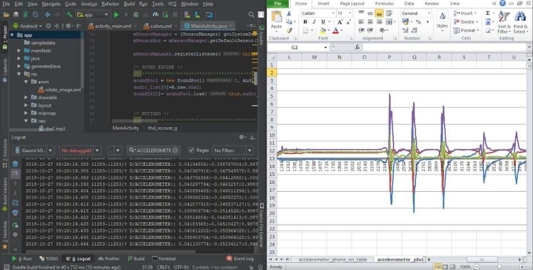
Task: Expand the manifests folder in project tree
Action: coord(19,50)
